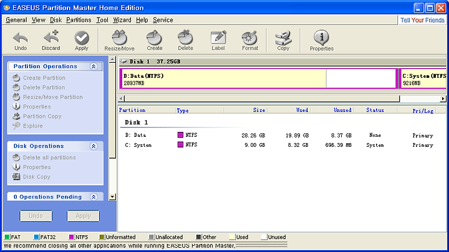Click the sidebar scroll up arrow
Image resolution: width=449 pixels, height=252 pixels.
(112, 60)
